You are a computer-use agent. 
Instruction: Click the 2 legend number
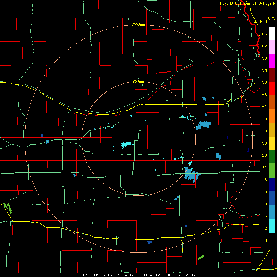266,228
